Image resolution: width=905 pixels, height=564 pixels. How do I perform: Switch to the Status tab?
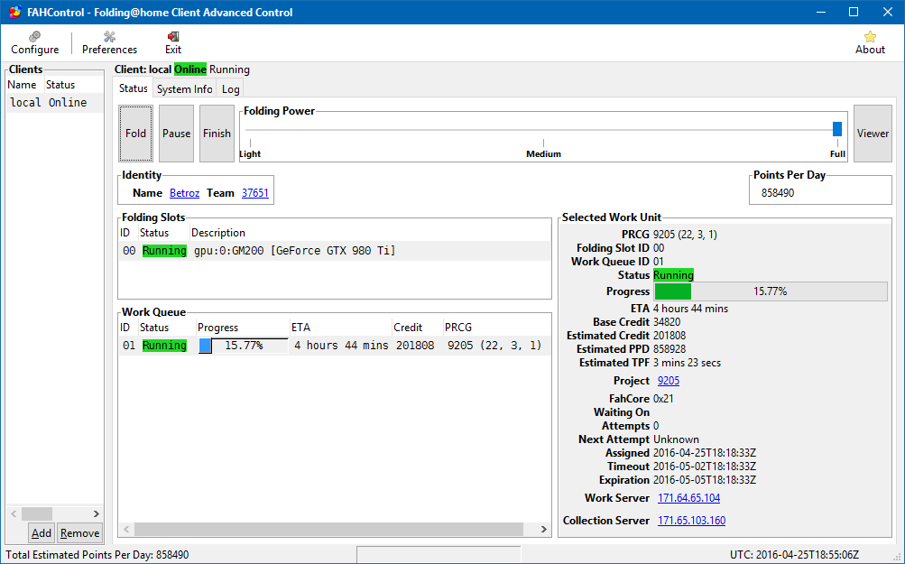(x=134, y=88)
